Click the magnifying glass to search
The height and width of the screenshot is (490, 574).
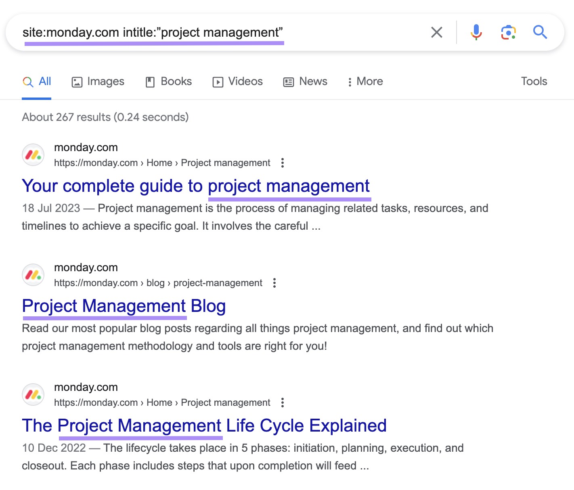540,32
